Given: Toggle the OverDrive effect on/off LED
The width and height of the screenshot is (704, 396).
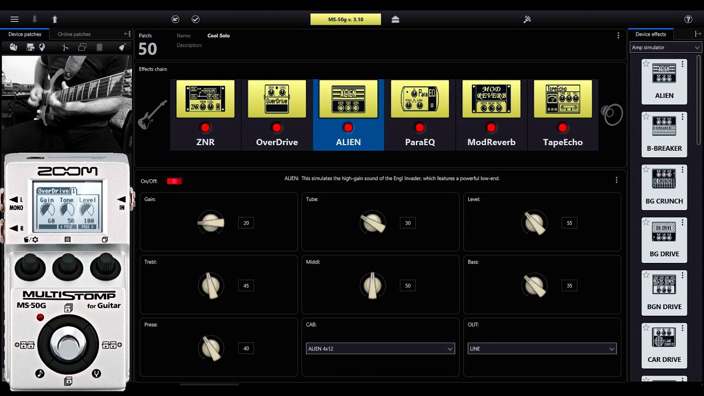Looking at the screenshot, I should click(277, 128).
